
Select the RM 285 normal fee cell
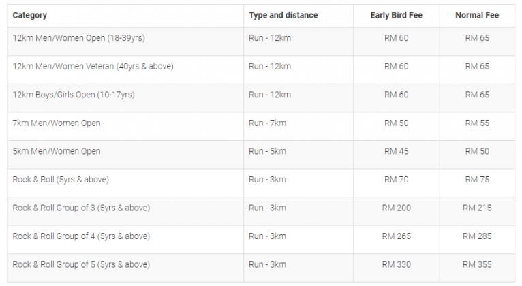click(477, 236)
